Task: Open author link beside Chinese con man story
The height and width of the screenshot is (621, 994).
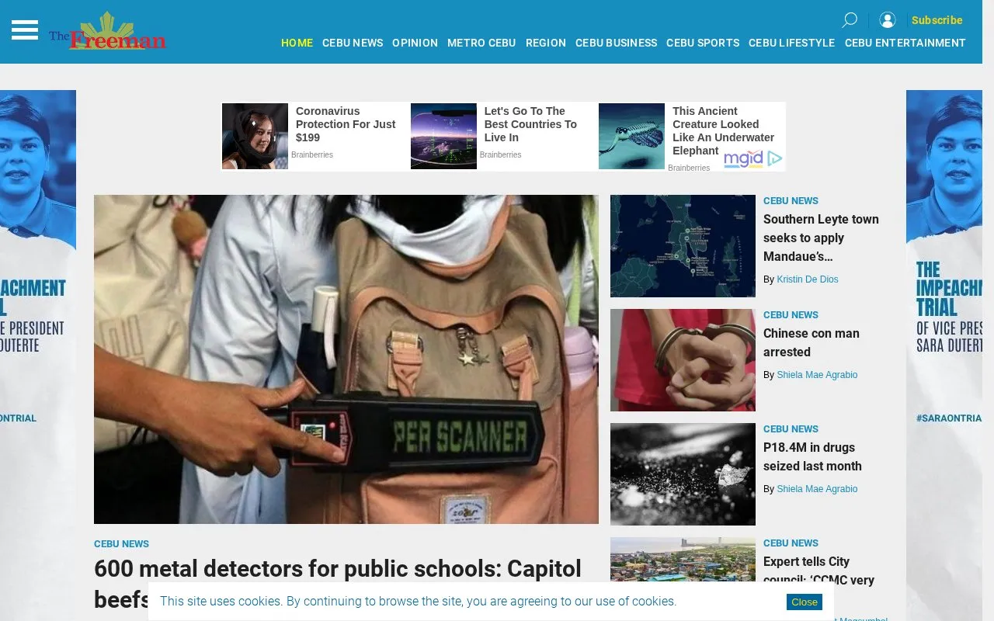Action: pos(817,375)
